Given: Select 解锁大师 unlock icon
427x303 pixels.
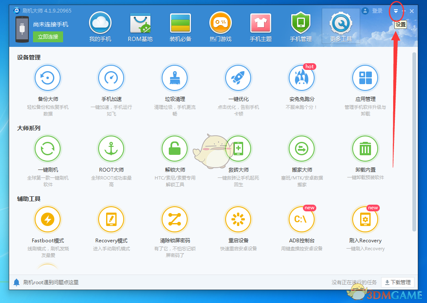Looking at the screenshot, I should point(175,149).
